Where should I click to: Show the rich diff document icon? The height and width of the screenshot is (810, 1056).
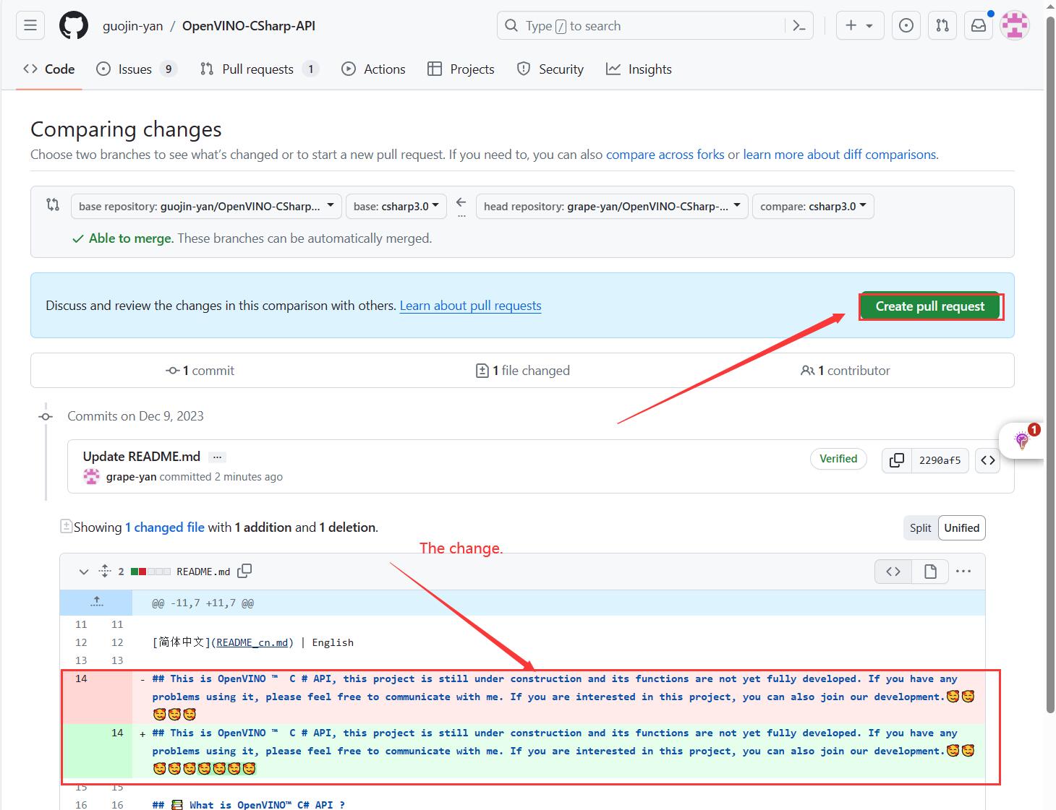pyautogui.click(x=930, y=572)
